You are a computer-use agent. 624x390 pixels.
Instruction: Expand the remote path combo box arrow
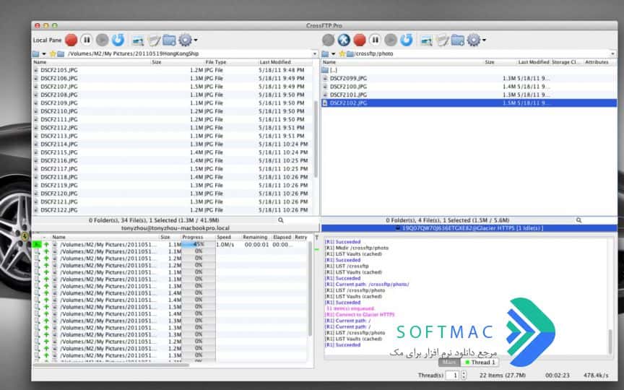(x=613, y=53)
